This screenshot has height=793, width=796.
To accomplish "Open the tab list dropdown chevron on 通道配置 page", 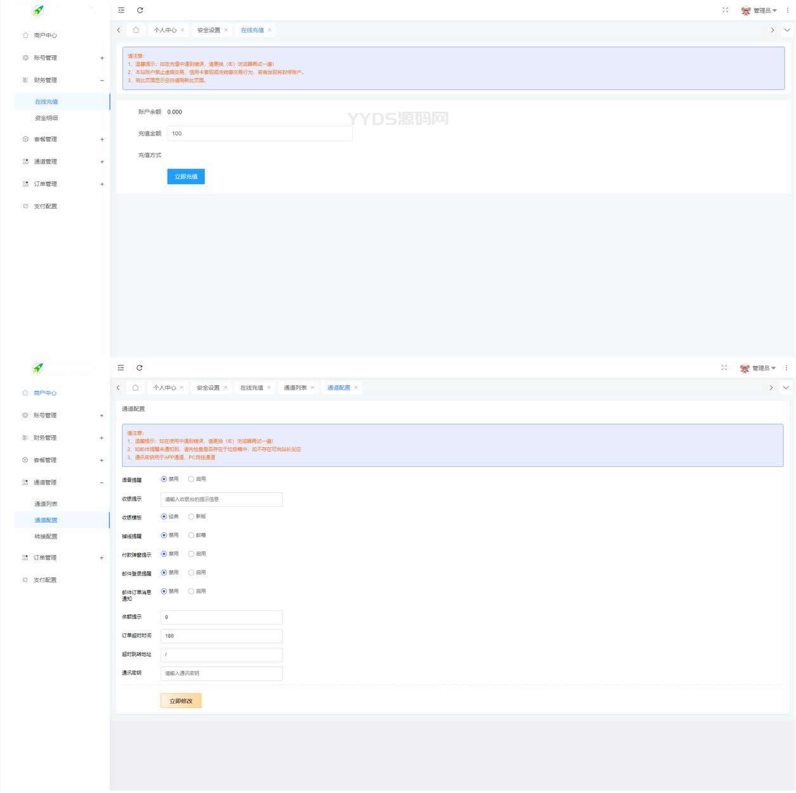I will (786, 388).
